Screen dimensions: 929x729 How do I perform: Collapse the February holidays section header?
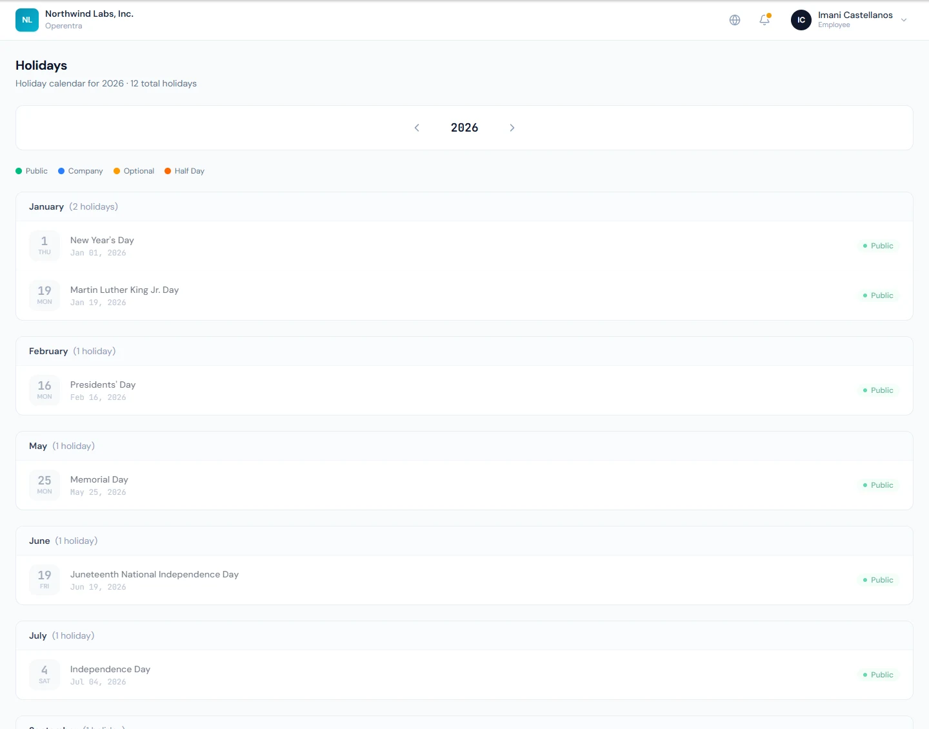464,351
